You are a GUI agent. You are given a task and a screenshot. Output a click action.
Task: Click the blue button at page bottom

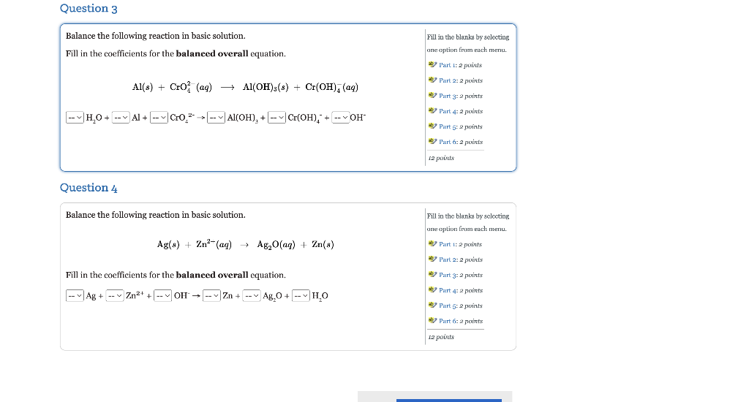(449, 401)
